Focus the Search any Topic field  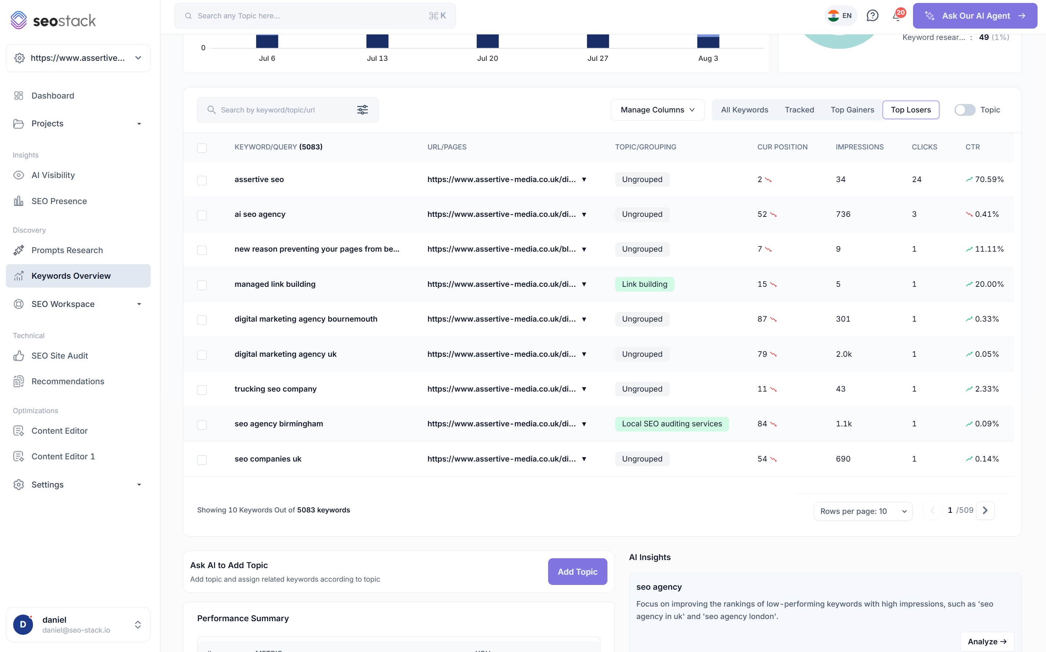tap(315, 16)
